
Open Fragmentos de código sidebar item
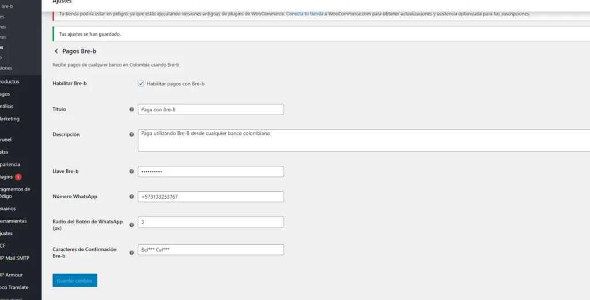click(x=15, y=192)
